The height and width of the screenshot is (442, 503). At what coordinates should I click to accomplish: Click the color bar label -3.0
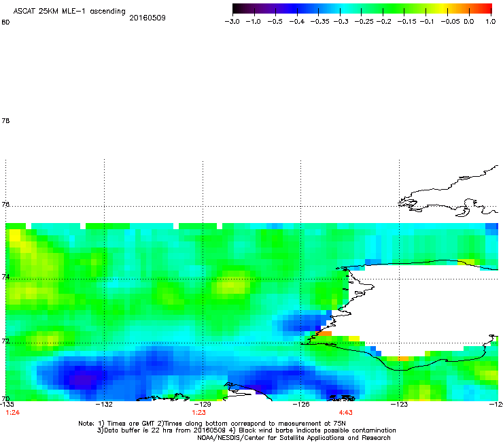232,22
